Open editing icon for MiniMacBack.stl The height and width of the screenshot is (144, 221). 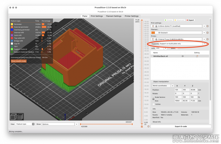(x=197, y=56)
